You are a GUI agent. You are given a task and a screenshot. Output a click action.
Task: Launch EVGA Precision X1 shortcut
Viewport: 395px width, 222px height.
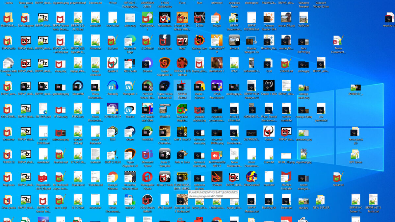[217, 86]
